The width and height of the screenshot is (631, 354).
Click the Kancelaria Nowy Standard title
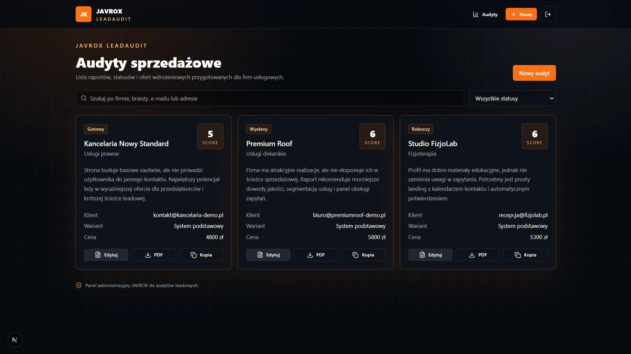pos(126,144)
